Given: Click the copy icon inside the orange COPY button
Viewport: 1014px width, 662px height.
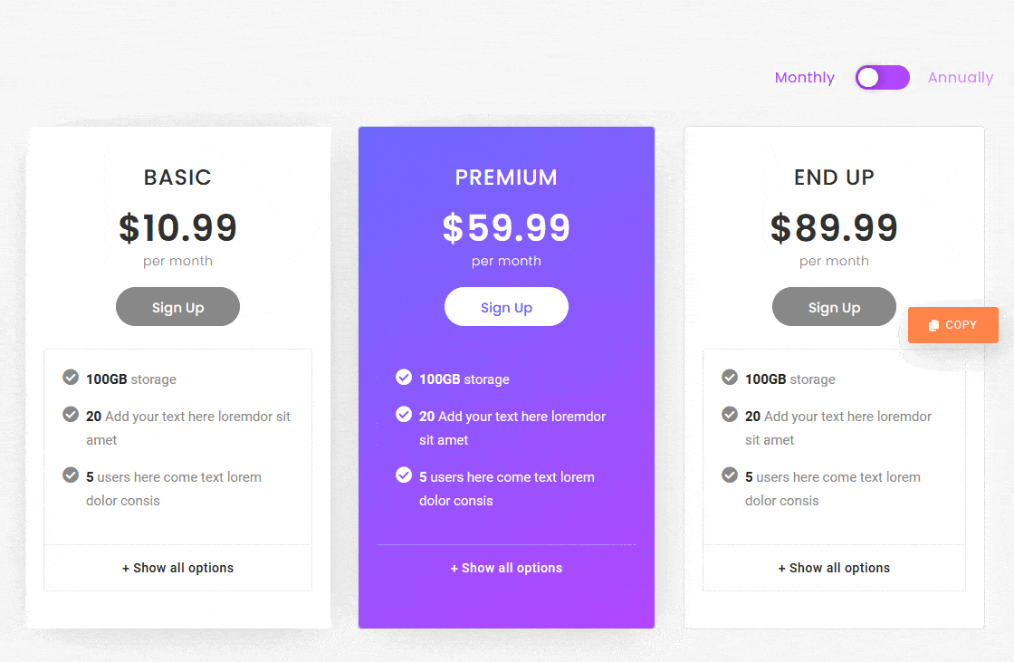Looking at the screenshot, I should [x=933, y=324].
